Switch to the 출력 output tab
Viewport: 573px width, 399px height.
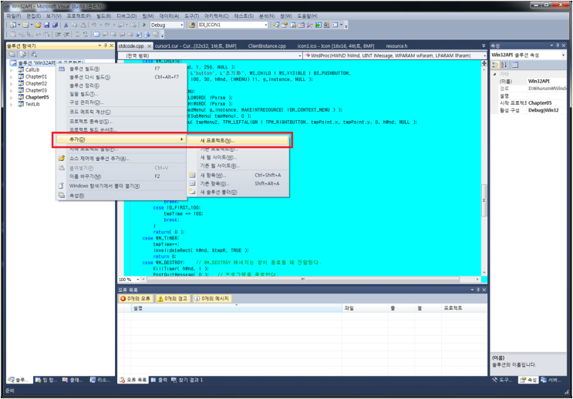pos(160,380)
